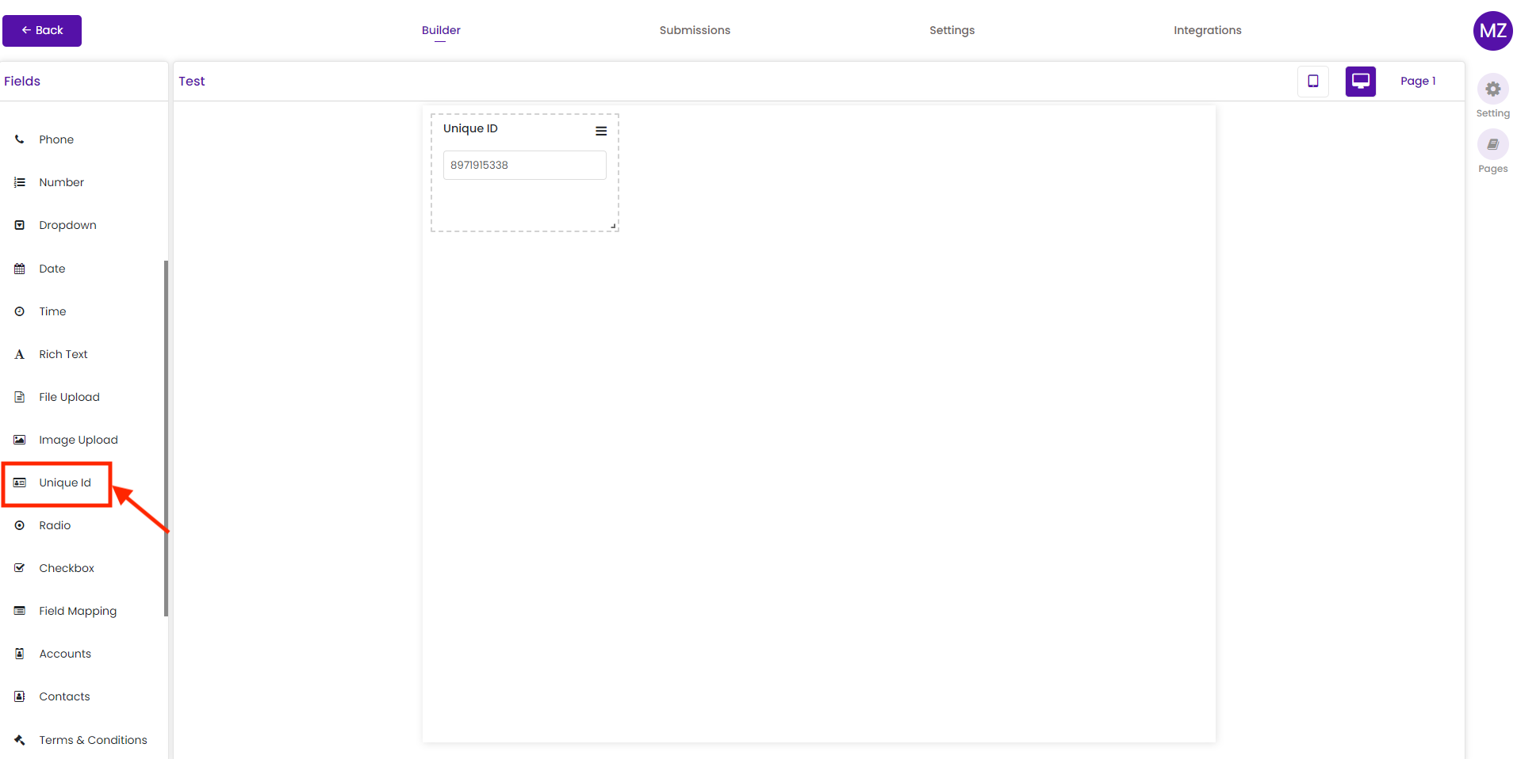Screen dimensions: 1517x759
Task: Select the Rich Text field label
Action: click(x=63, y=354)
